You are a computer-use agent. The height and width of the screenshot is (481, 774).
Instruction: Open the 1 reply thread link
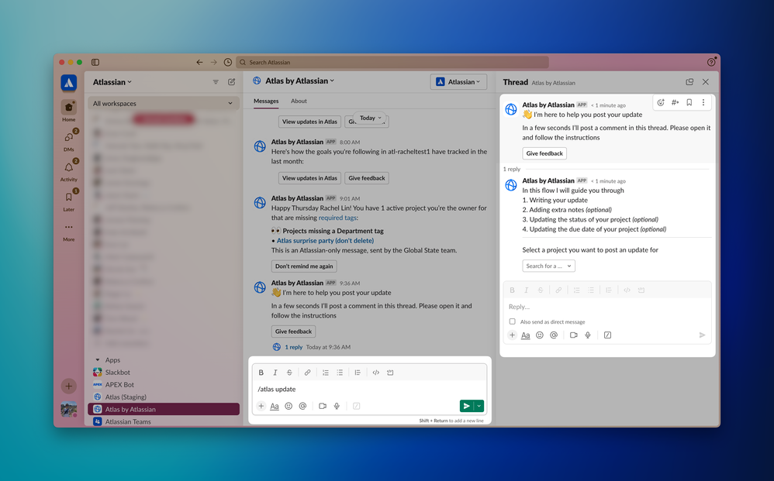coord(294,347)
